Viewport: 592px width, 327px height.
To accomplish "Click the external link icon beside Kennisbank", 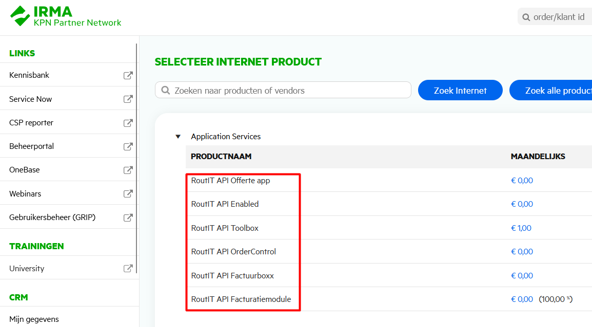I will pyautogui.click(x=128, y=75).
